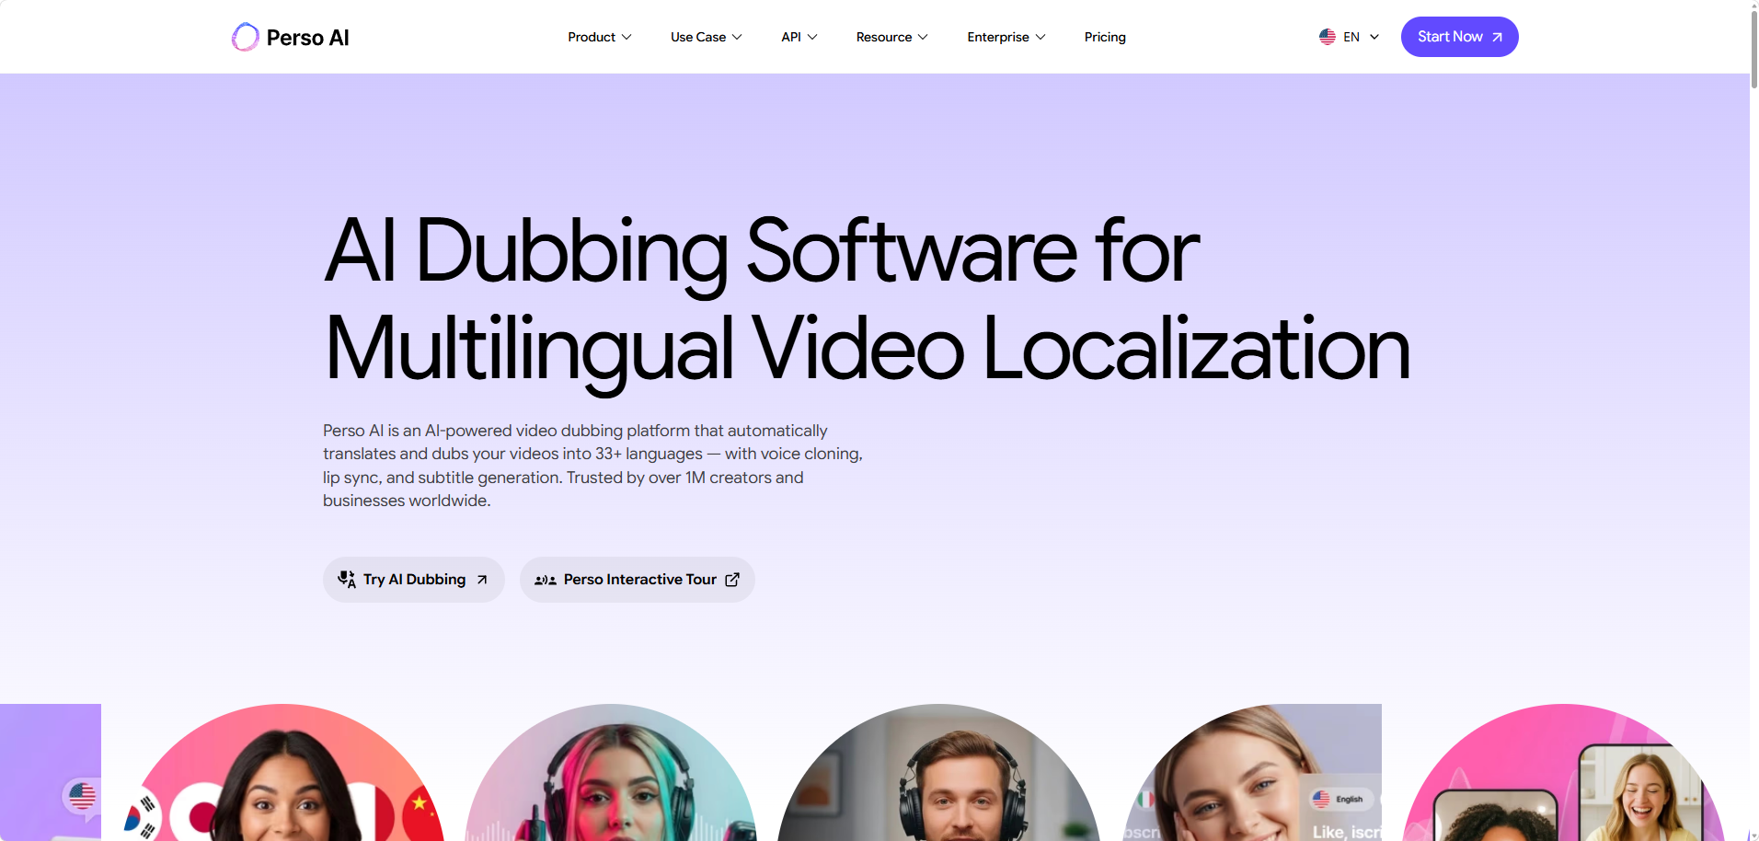Image resolution: width=1759 pixels, height=841 pixels.
Task: Open the Resource menu
Action: (x=892, y=37)
